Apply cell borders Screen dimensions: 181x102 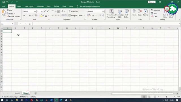pyautogui.click(x=36, y=15)
